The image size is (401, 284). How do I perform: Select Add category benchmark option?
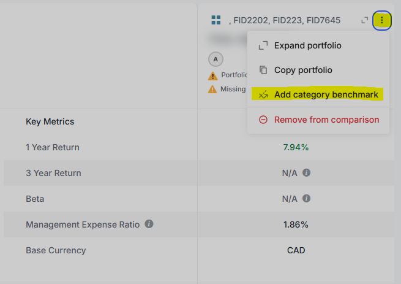point(326,94)
